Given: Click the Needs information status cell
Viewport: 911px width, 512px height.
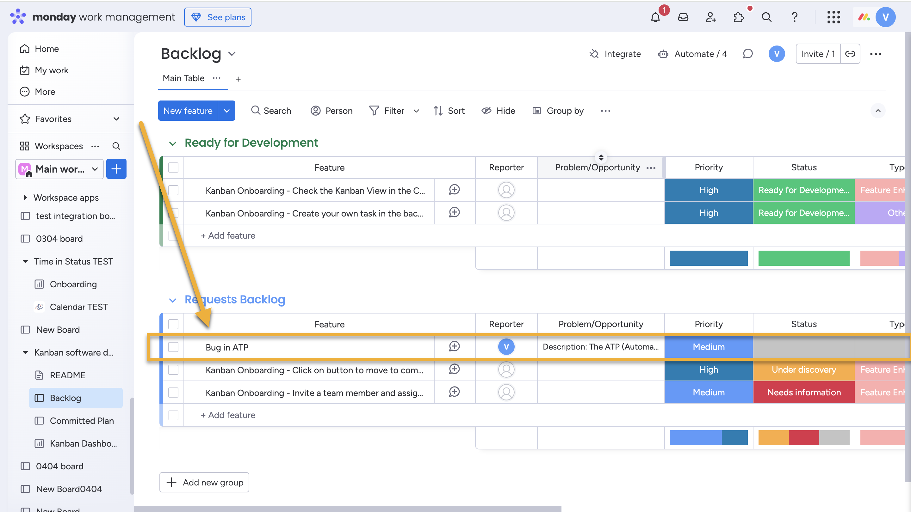Looking at the screenshot, I should [803, 392].
